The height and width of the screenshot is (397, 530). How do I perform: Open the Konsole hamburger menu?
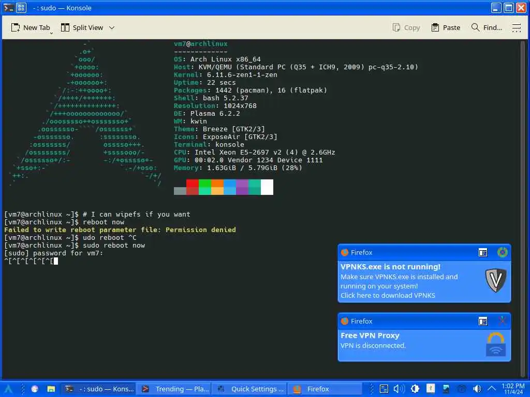click(516, 28)
